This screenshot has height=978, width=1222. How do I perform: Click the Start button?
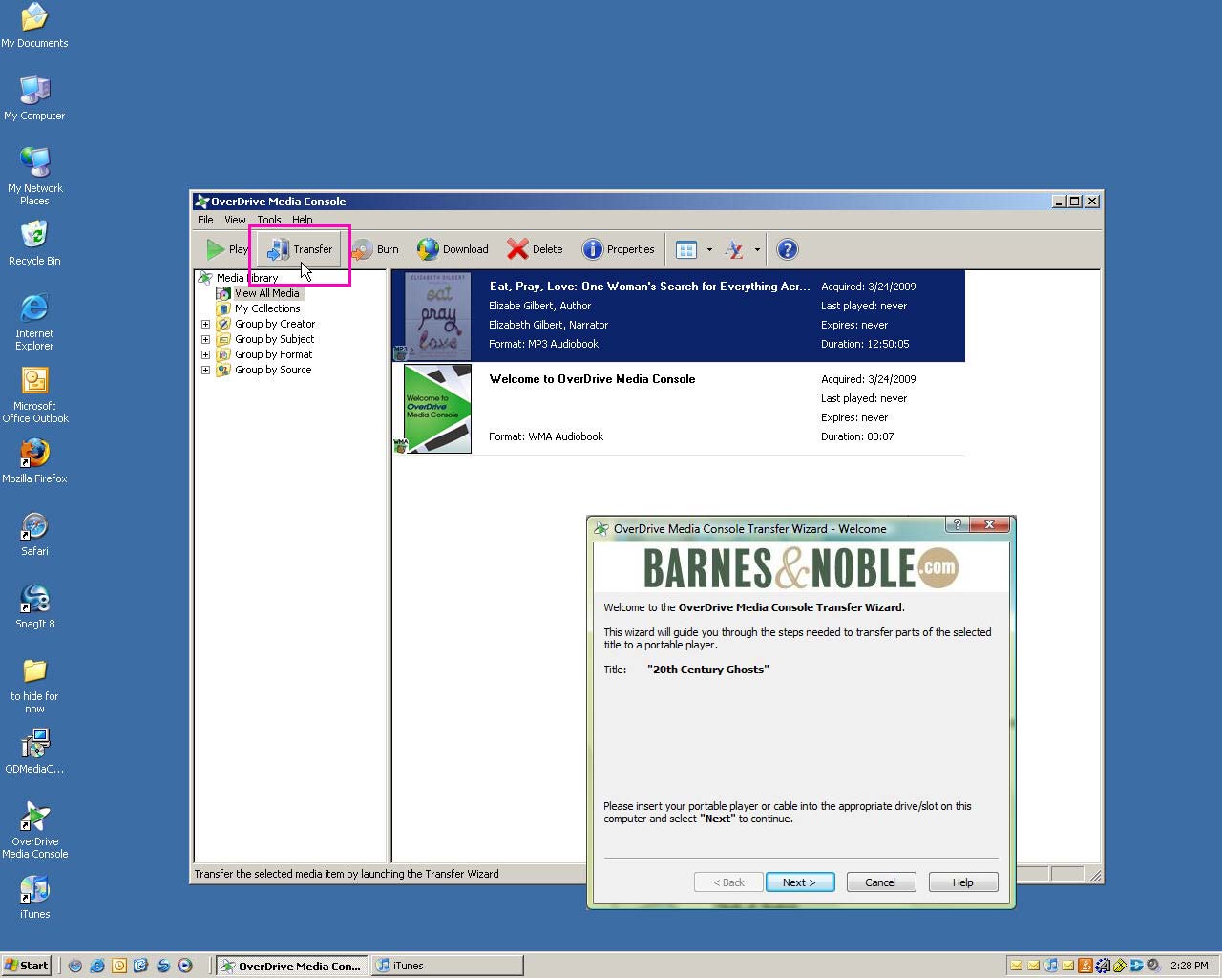[27, 966]
